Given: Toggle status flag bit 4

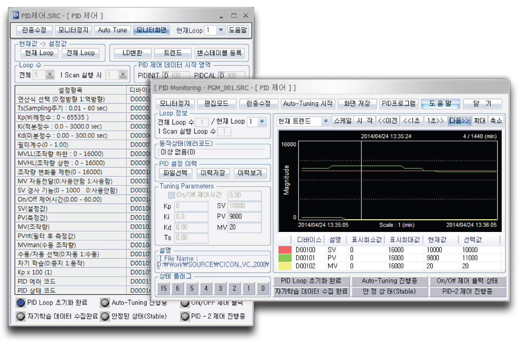Looking at the screenshot, I should [206, 288].
